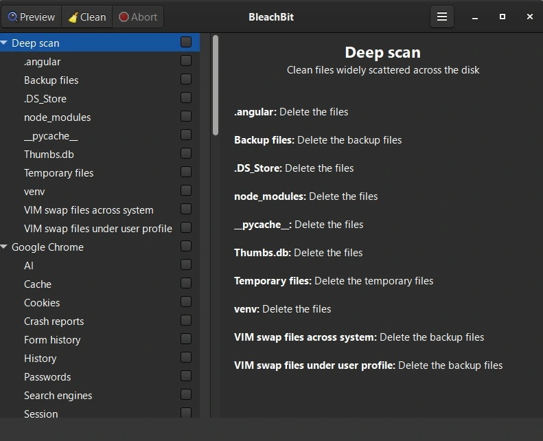Click 'venv: Delete the files' description

pyautogui.click(x=283, y=308)
